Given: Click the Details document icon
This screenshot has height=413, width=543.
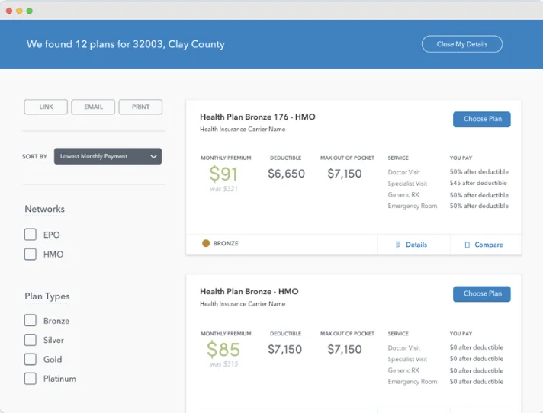Looking at the screenshot, I should pyautogui.click(x=398, y=245).
